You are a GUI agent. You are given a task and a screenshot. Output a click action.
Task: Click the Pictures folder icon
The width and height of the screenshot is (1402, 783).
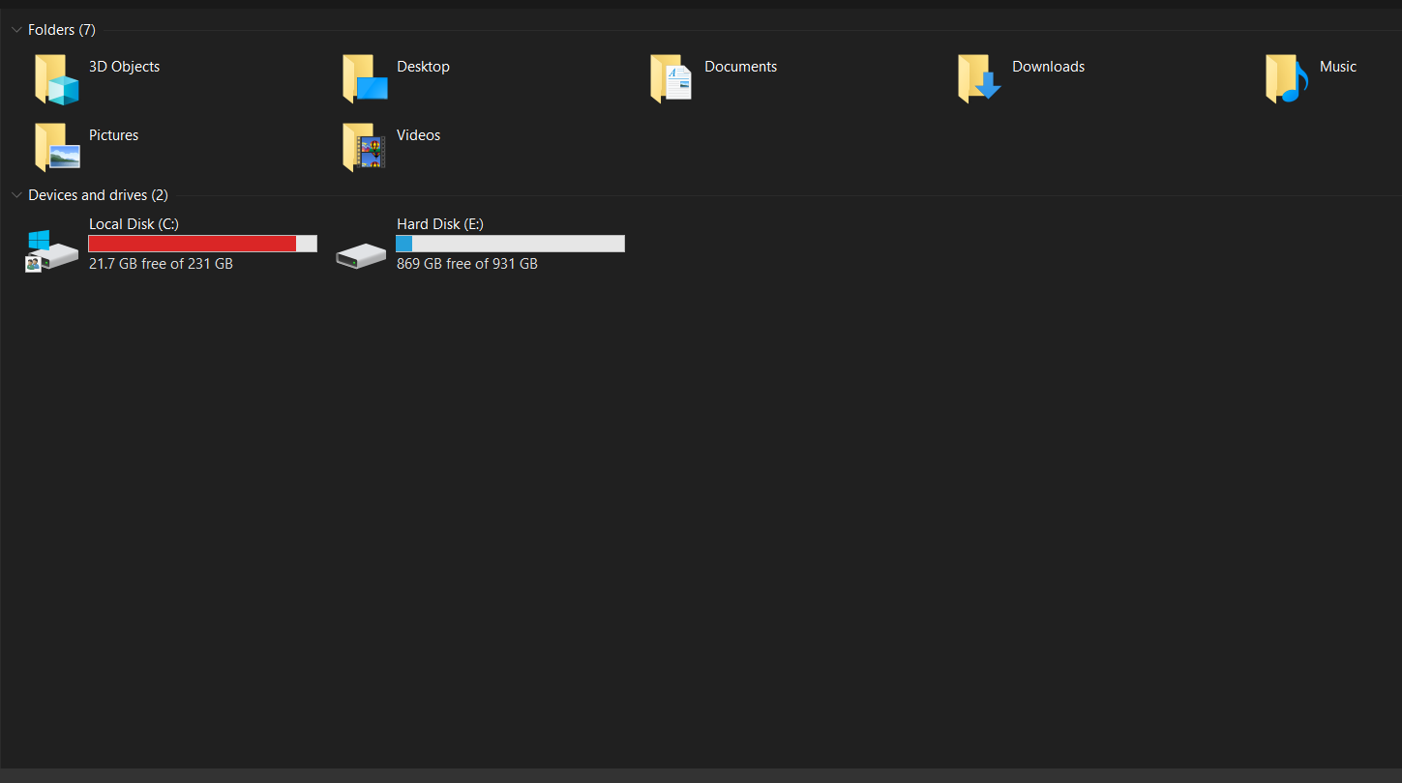[56, 148]
